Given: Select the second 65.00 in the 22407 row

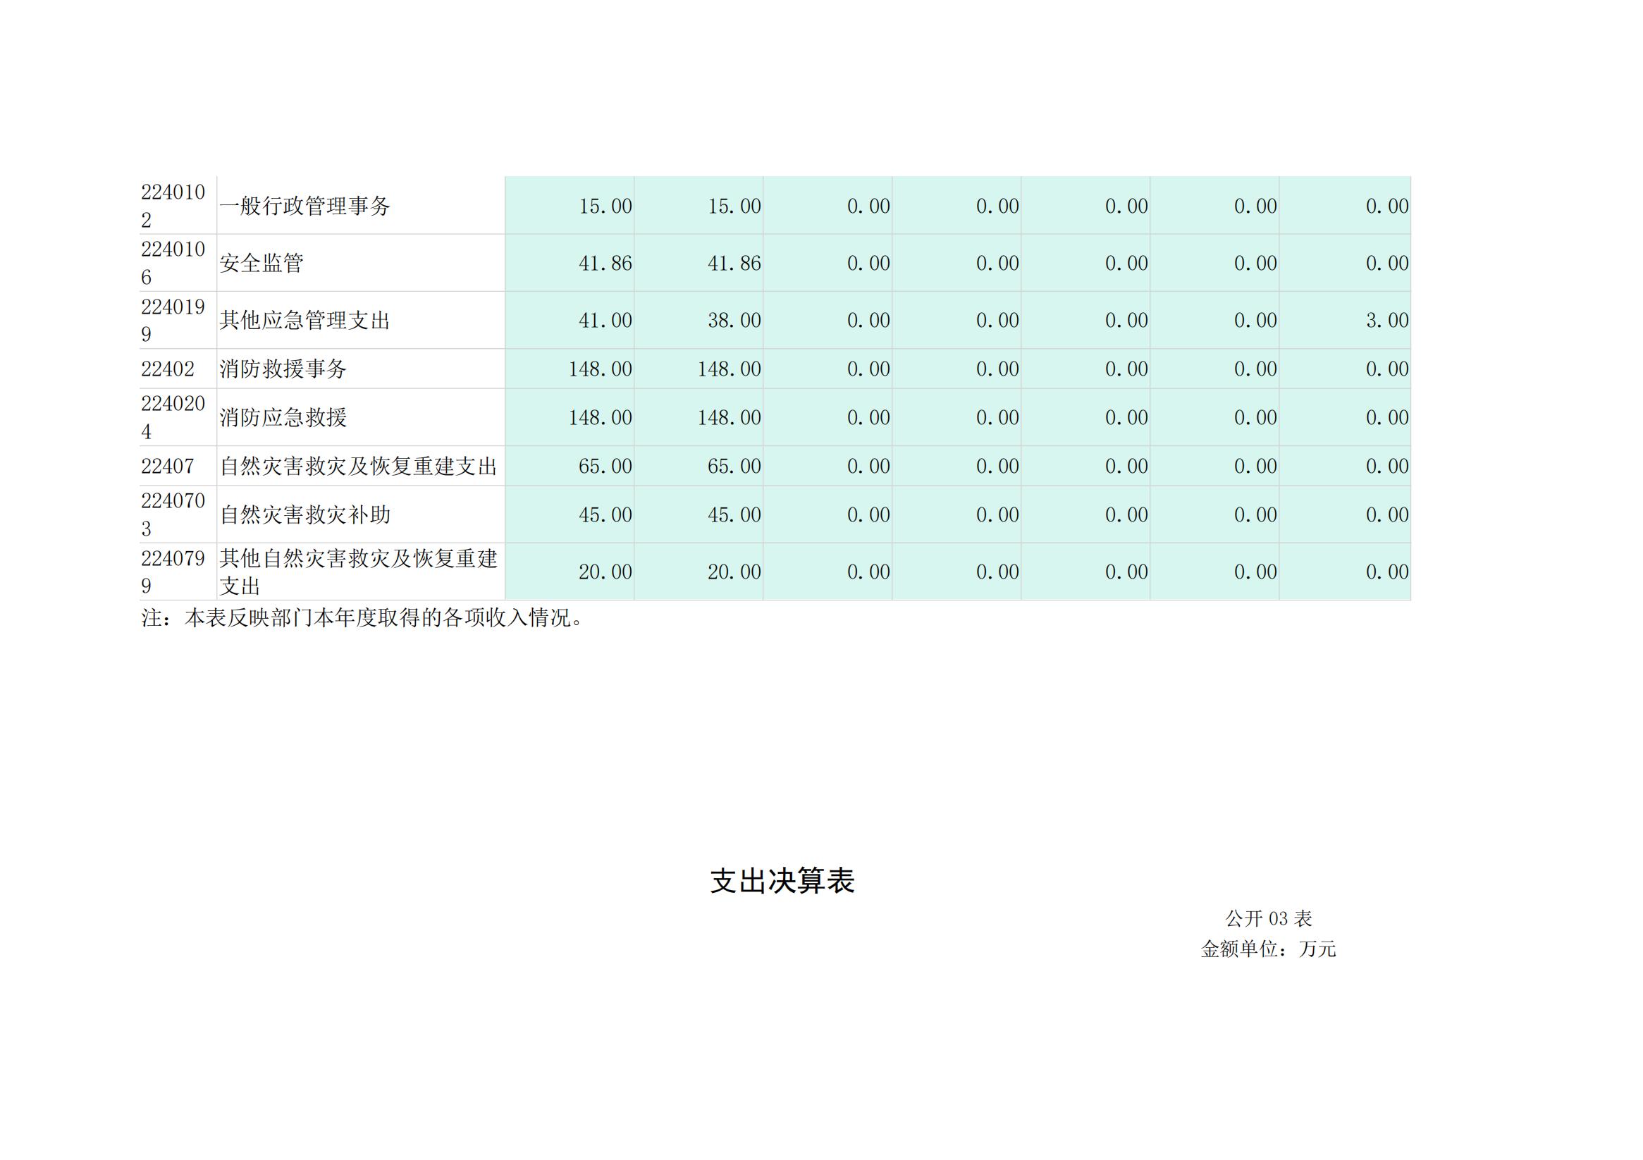Looking at the screenshot, I should [734, 467].
